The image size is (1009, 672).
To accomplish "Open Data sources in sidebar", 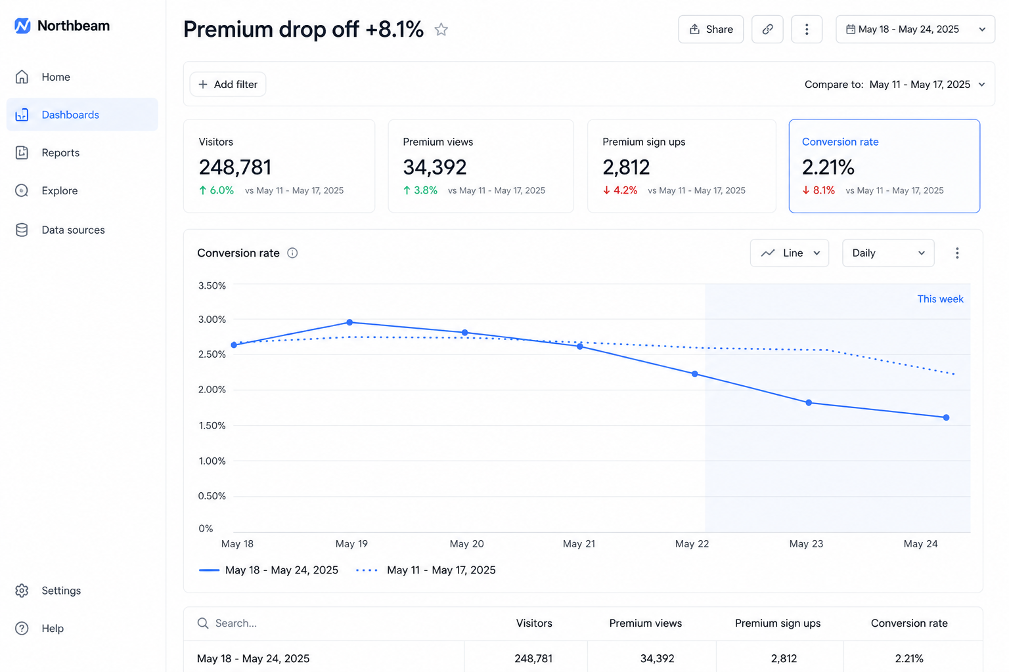I will [82, 230].
